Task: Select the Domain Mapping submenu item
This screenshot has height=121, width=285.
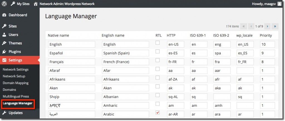Action: tap(16, 83)
